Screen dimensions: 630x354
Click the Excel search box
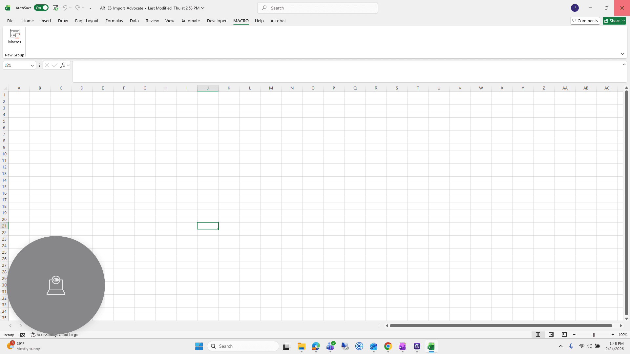pyautogui.click(x=318, y=8)
